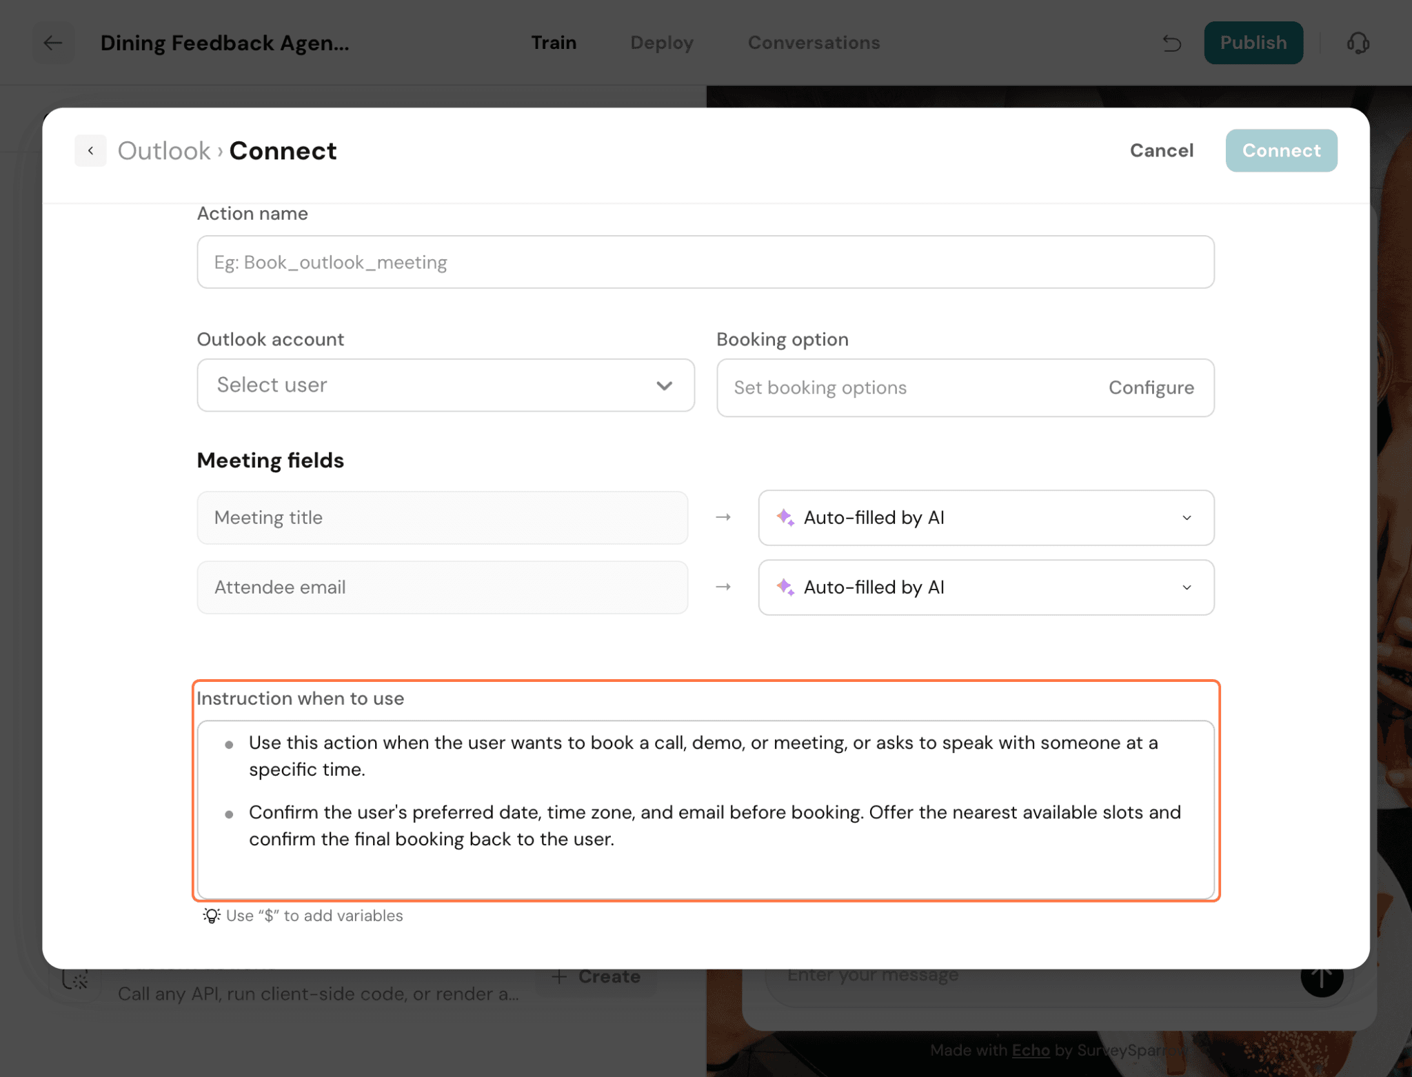The width and height of the screenshot is (1412, 1077).
Task: Expand Meeting title Auto-filled by AI dropdown
Action: point(986,518)
